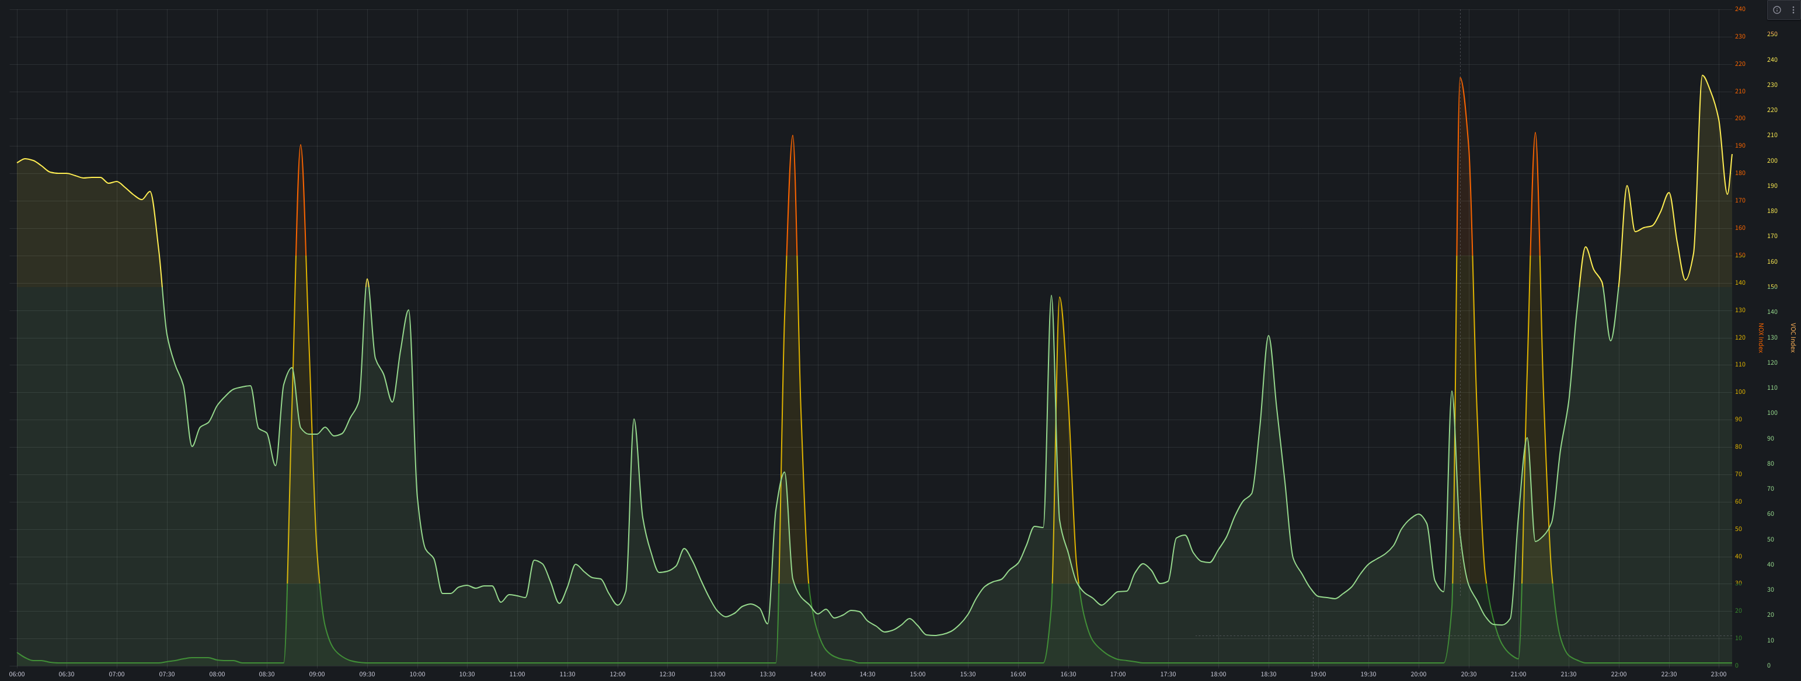Click the '23:00' time axis label
1801x681 pixels.
click(1719, 675)
